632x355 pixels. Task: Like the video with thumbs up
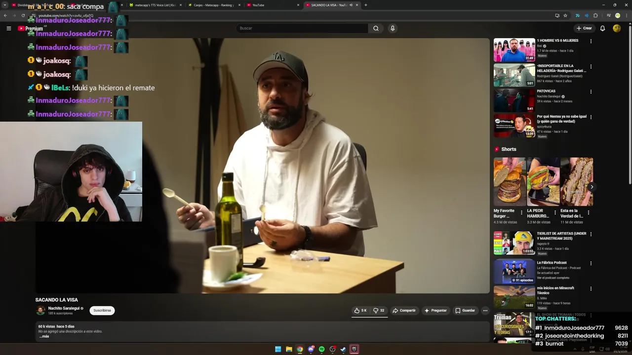360,311
